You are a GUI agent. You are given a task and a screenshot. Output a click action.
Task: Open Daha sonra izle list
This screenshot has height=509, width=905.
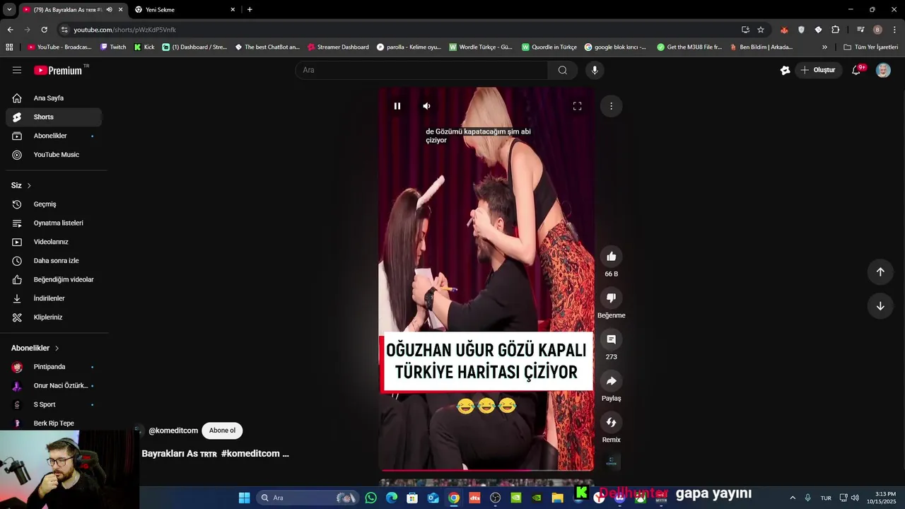(54, 261)
